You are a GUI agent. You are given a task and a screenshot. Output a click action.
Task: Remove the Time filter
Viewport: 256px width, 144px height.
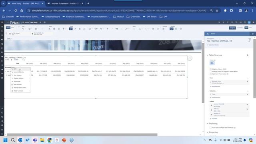coord(247,109)
